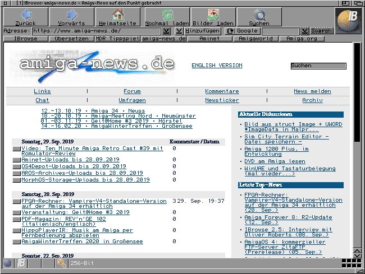365x274 pixels.
Task: Open top news AmigaOS 4 ZitaFTP
Action: (x=285, y=247)
